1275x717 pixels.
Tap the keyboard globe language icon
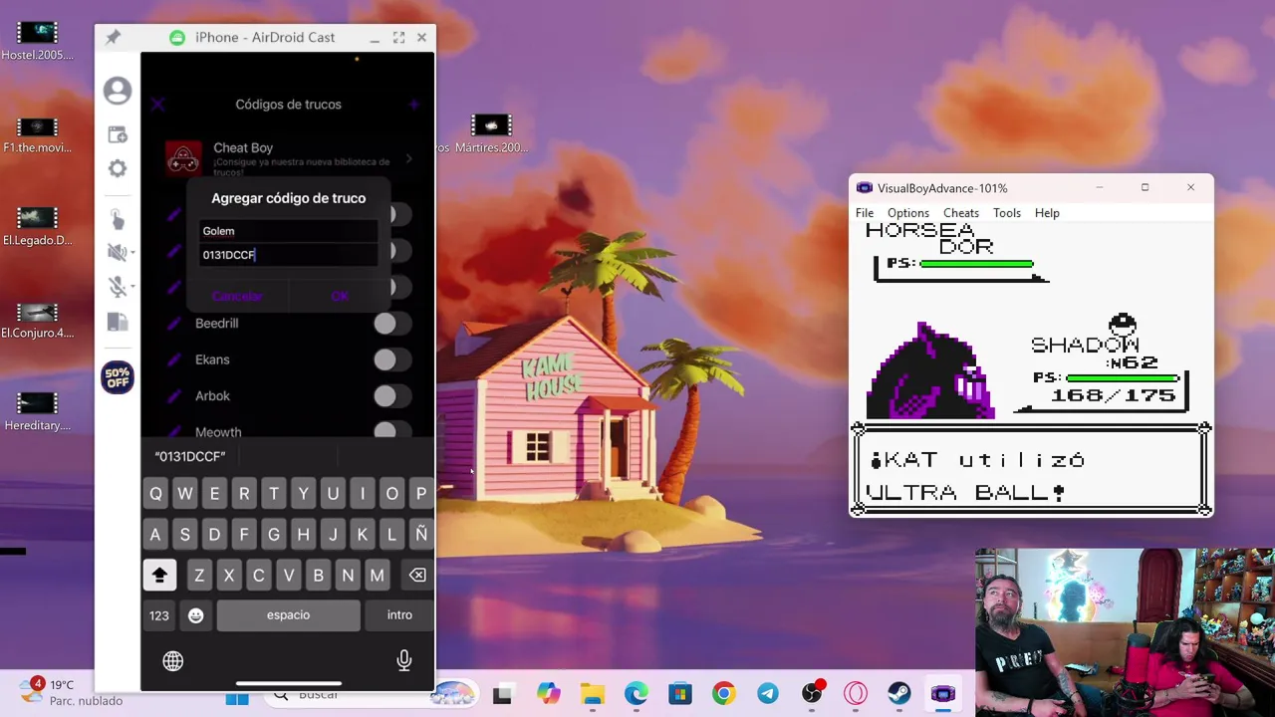pos(173,661)
